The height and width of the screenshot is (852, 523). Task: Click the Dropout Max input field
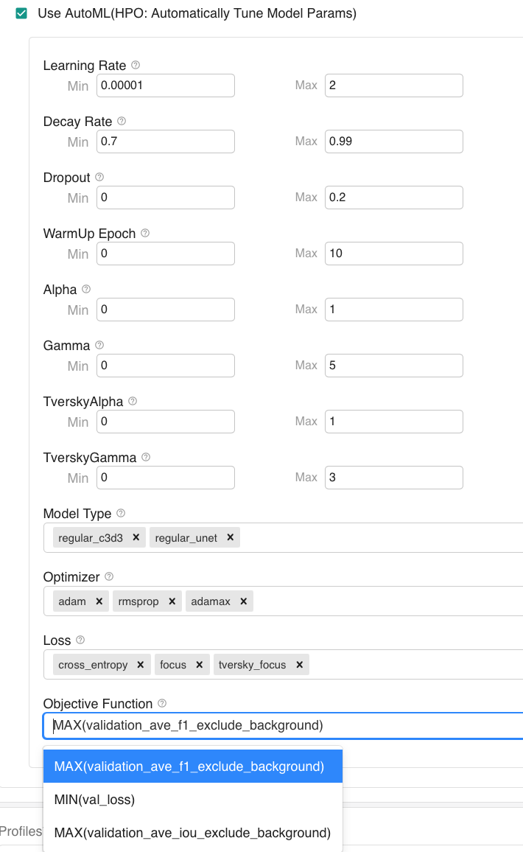coord(393,198)
